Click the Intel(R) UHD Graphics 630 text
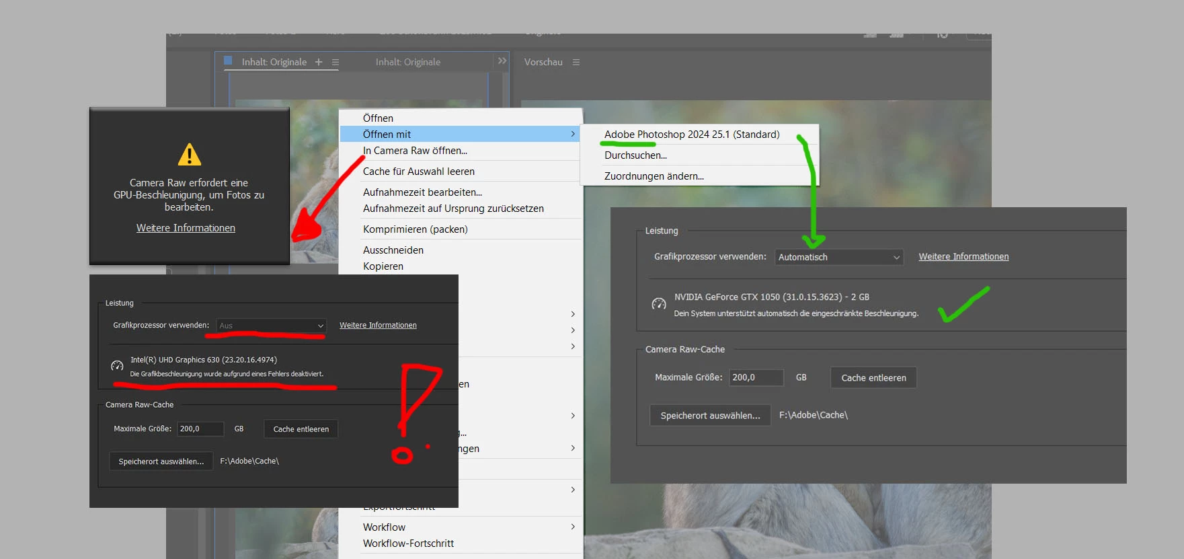This screenshot has width=1184, height=559. [204, 360]
